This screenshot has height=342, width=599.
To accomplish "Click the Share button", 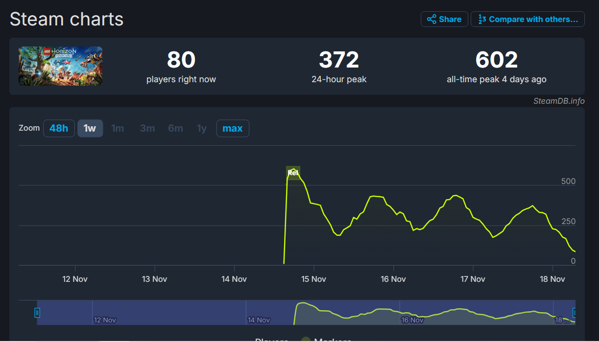I will click(x=444, y=20).
